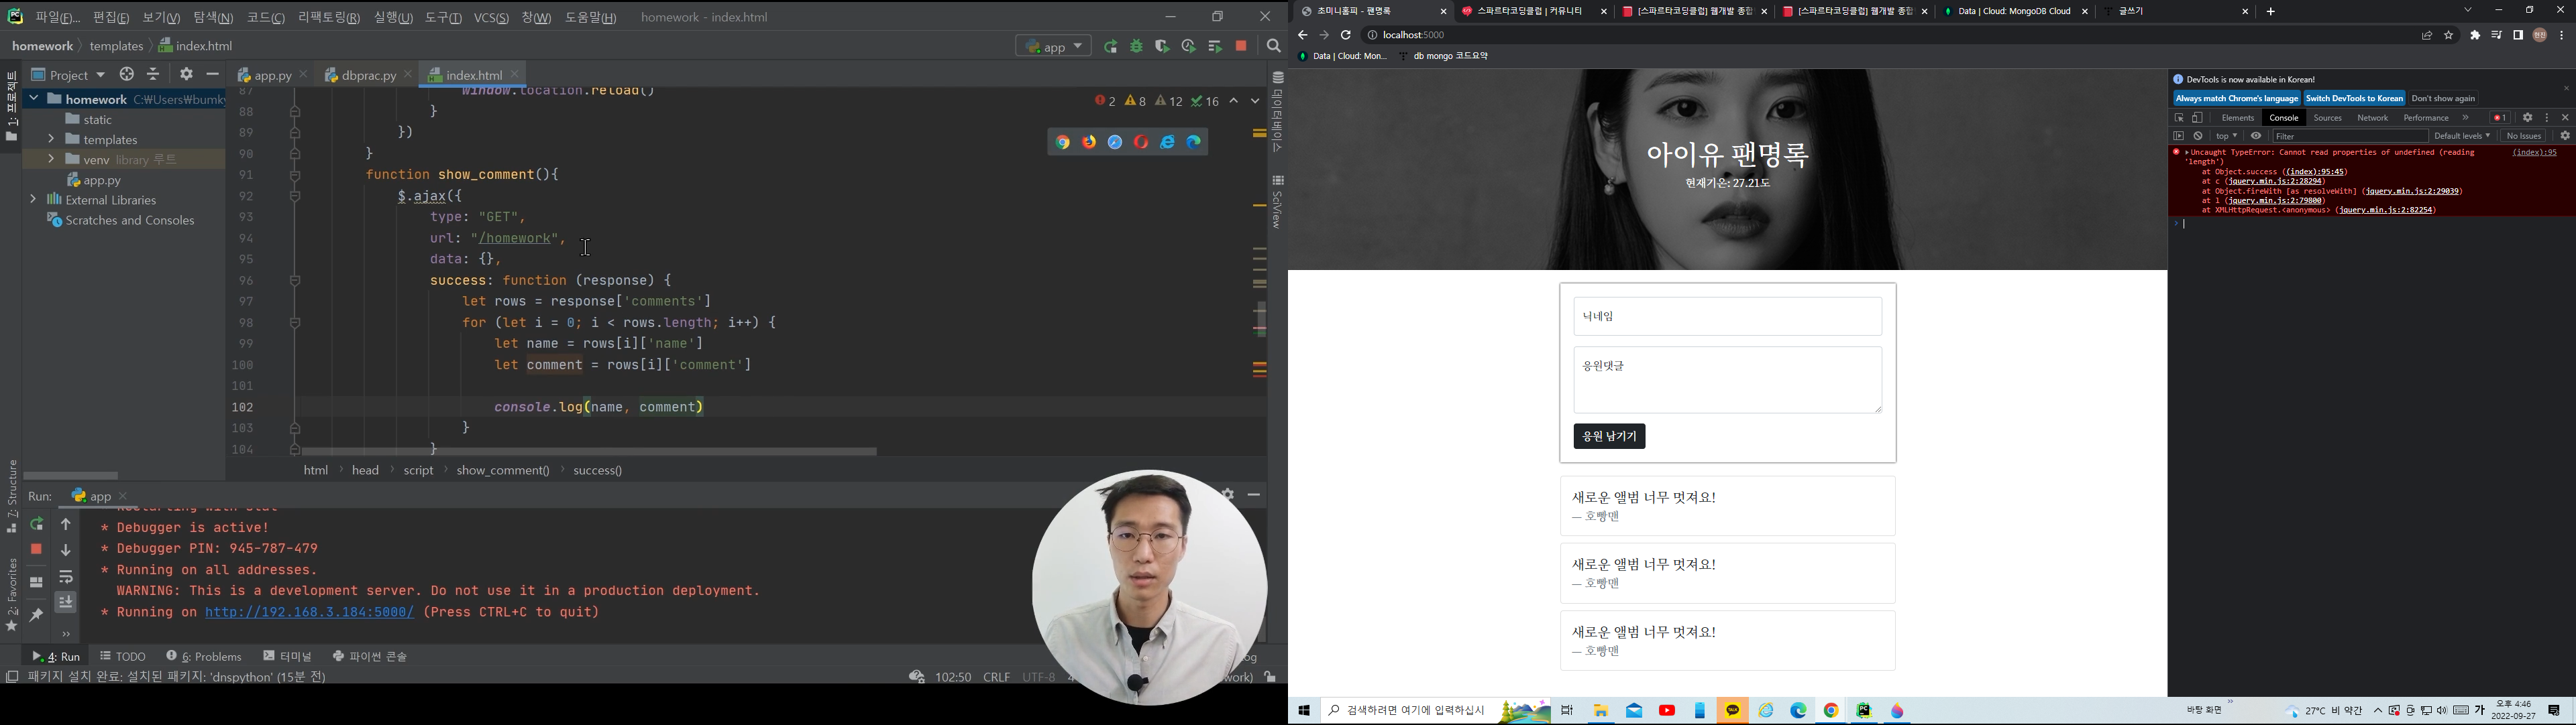This screenshot has height=725, width=2576.
Task: Hide the Project tool window
Action: (213, 75)
